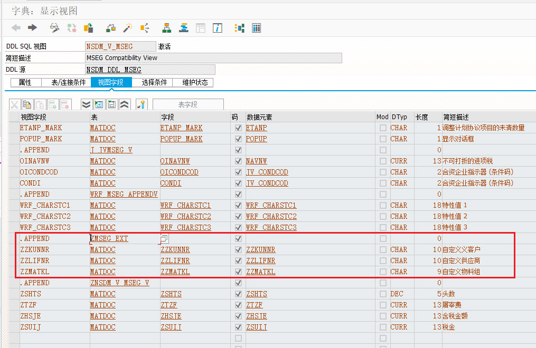Click the dialog expand icon next to ZMSEG_EXT
Screen dimensions: 536x348
[x=163, y=238]
